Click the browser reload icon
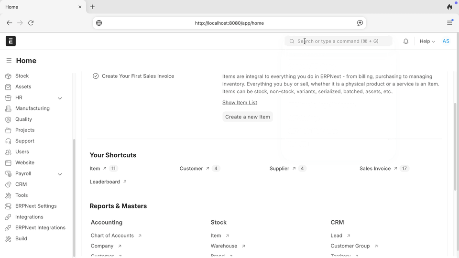This screenshot has height=258, width=459. pos(31,23)
